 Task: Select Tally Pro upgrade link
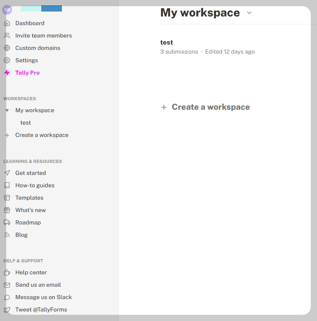click(x=27, y=73)
